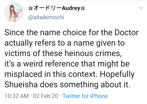
Task: Click the 02 Feb 20 date
Action: click(x=46, y=96)
